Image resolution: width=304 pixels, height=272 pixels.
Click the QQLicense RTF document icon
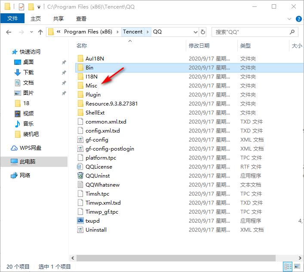pos(80,166)
